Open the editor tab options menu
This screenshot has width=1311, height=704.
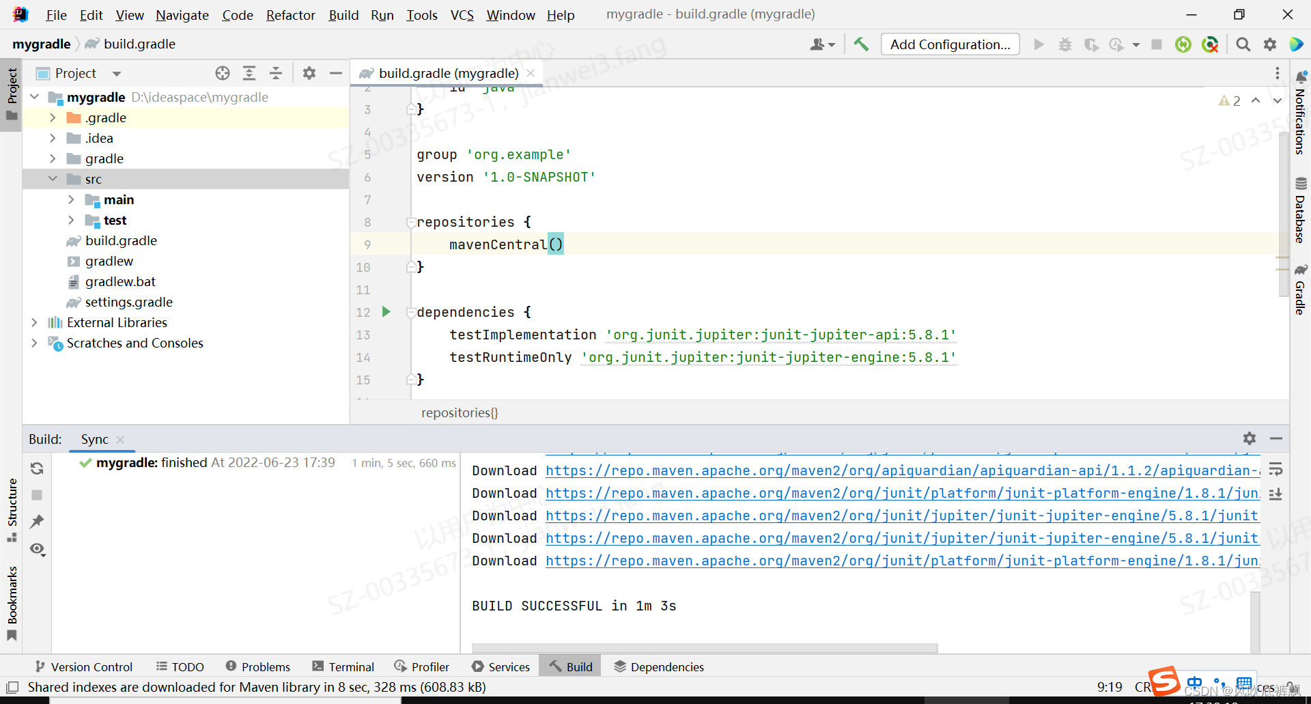[1278, 73]
